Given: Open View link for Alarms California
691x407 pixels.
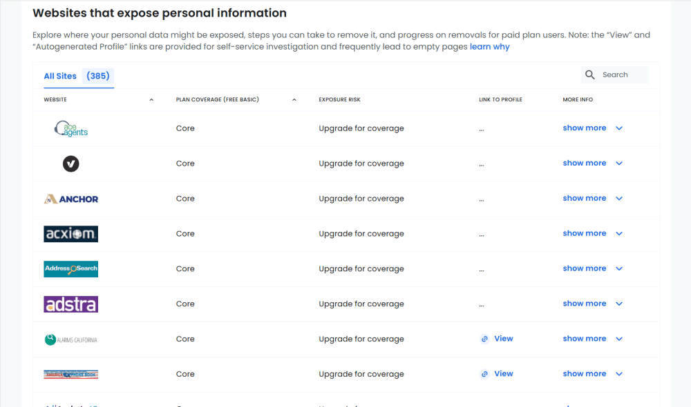Looking at the screenshot, I should (503, 339).
